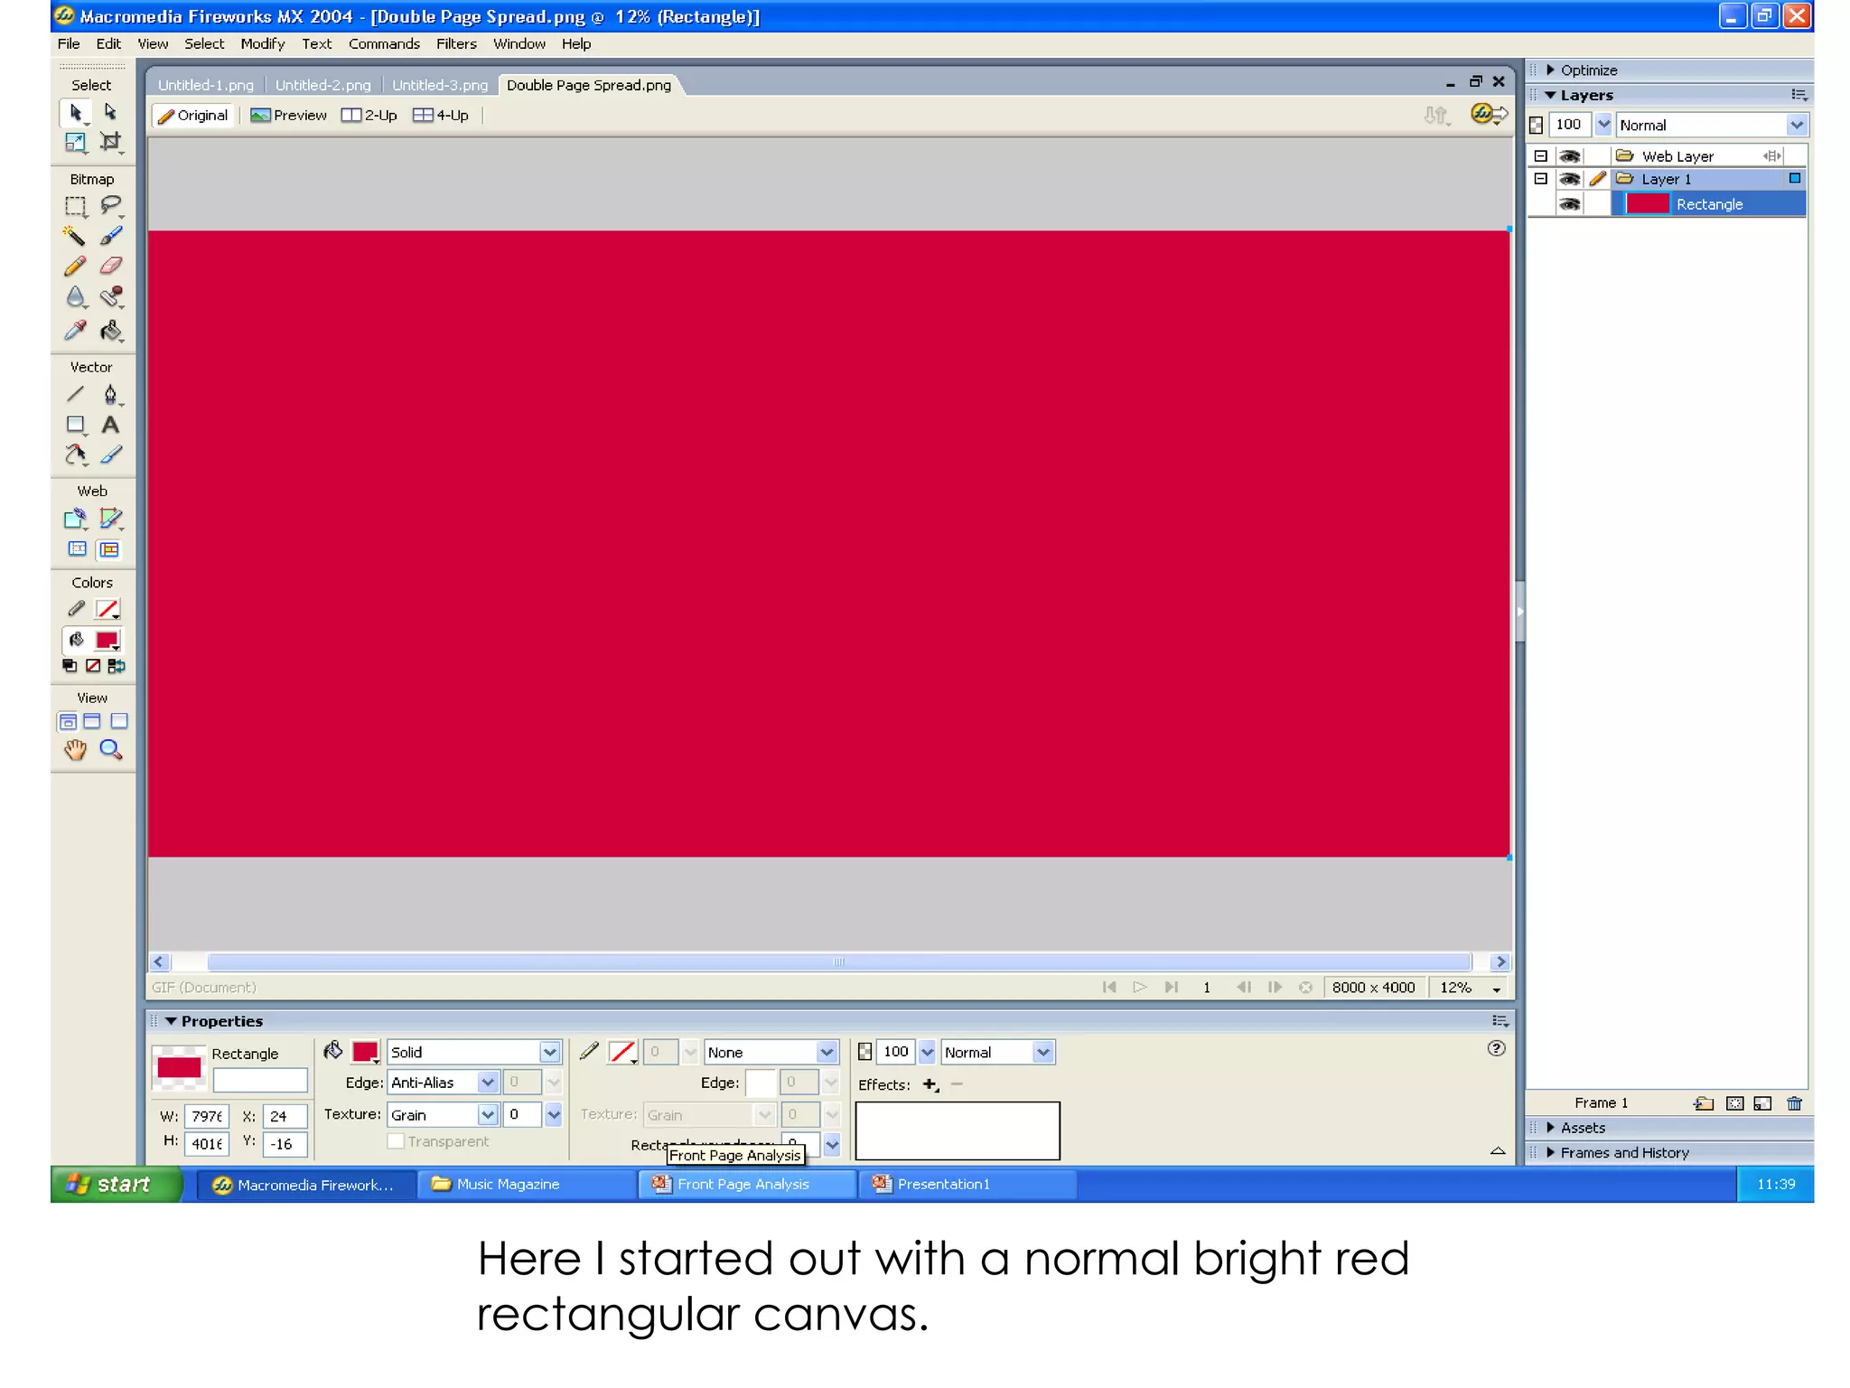This screenshot has height=1388, width=1850.
Task: Select the Pen tool in Vector section
Action: [110, 395]
